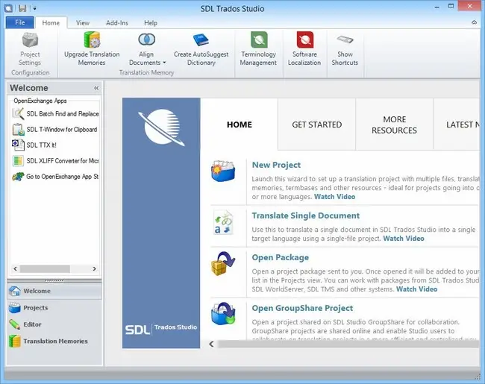Start Create AutoSuggest Dictionary
485x384 pixels.
tap(201, 49)
